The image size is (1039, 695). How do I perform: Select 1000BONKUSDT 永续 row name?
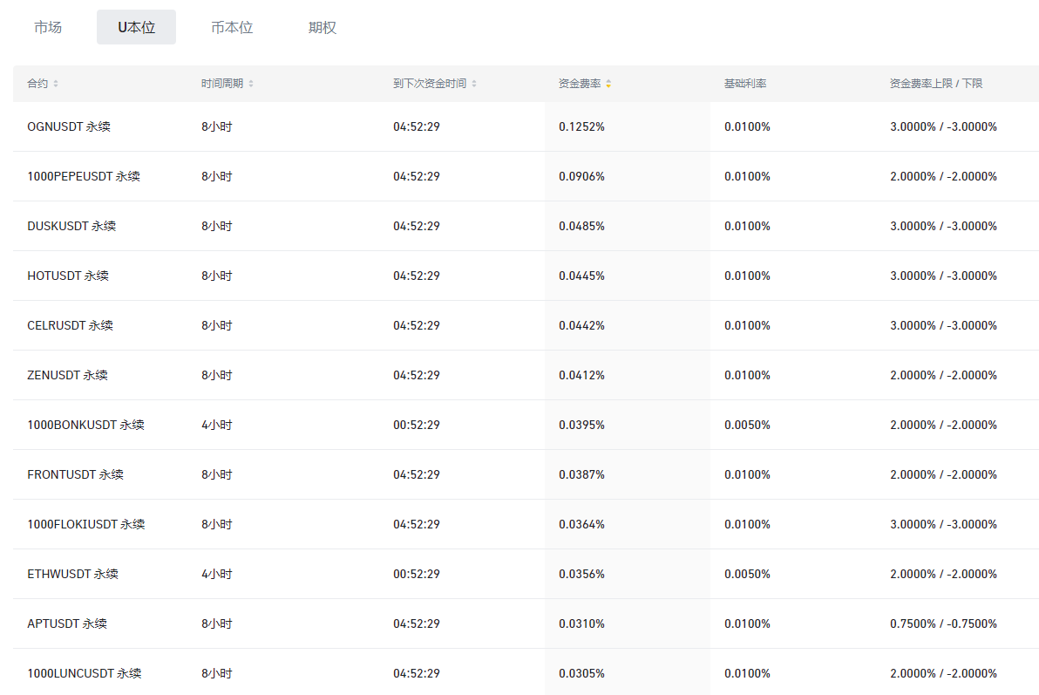tap(85, 425)
